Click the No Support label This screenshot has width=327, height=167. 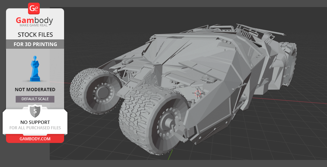click(x=35, y=122)
